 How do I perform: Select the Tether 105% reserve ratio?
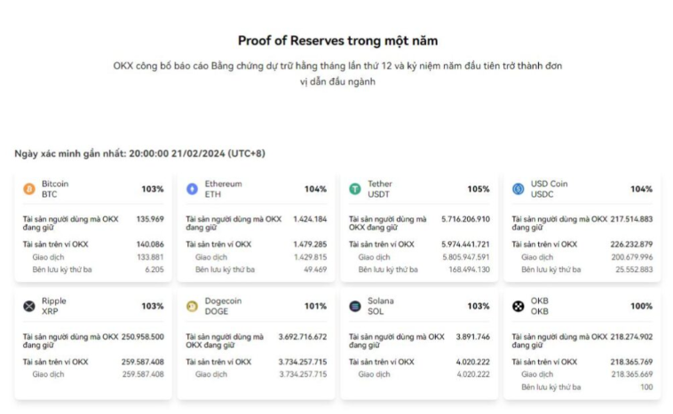tap(479, 189)
